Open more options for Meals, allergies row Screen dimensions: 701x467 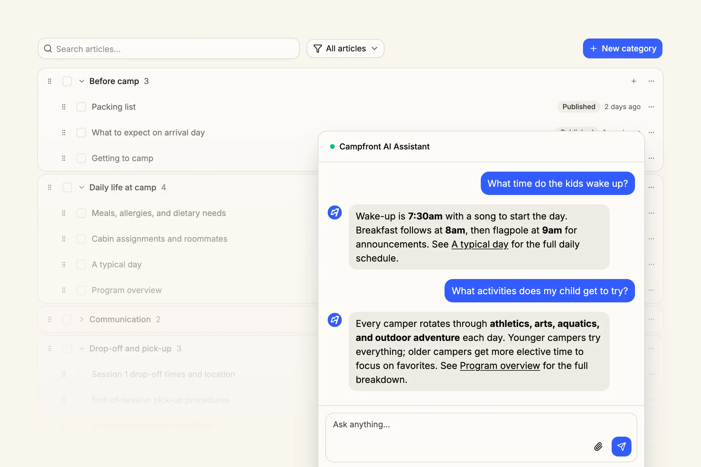pyautogui.click(x=652, y=213)
